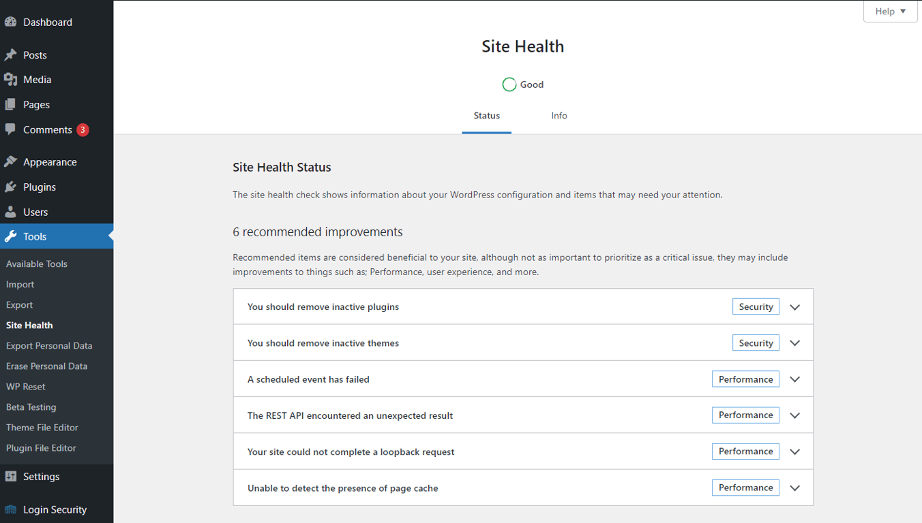The height and width of the screenshot is (523, 922).
Task: Click the Login Security globe icon
Action: coord(11,509)
